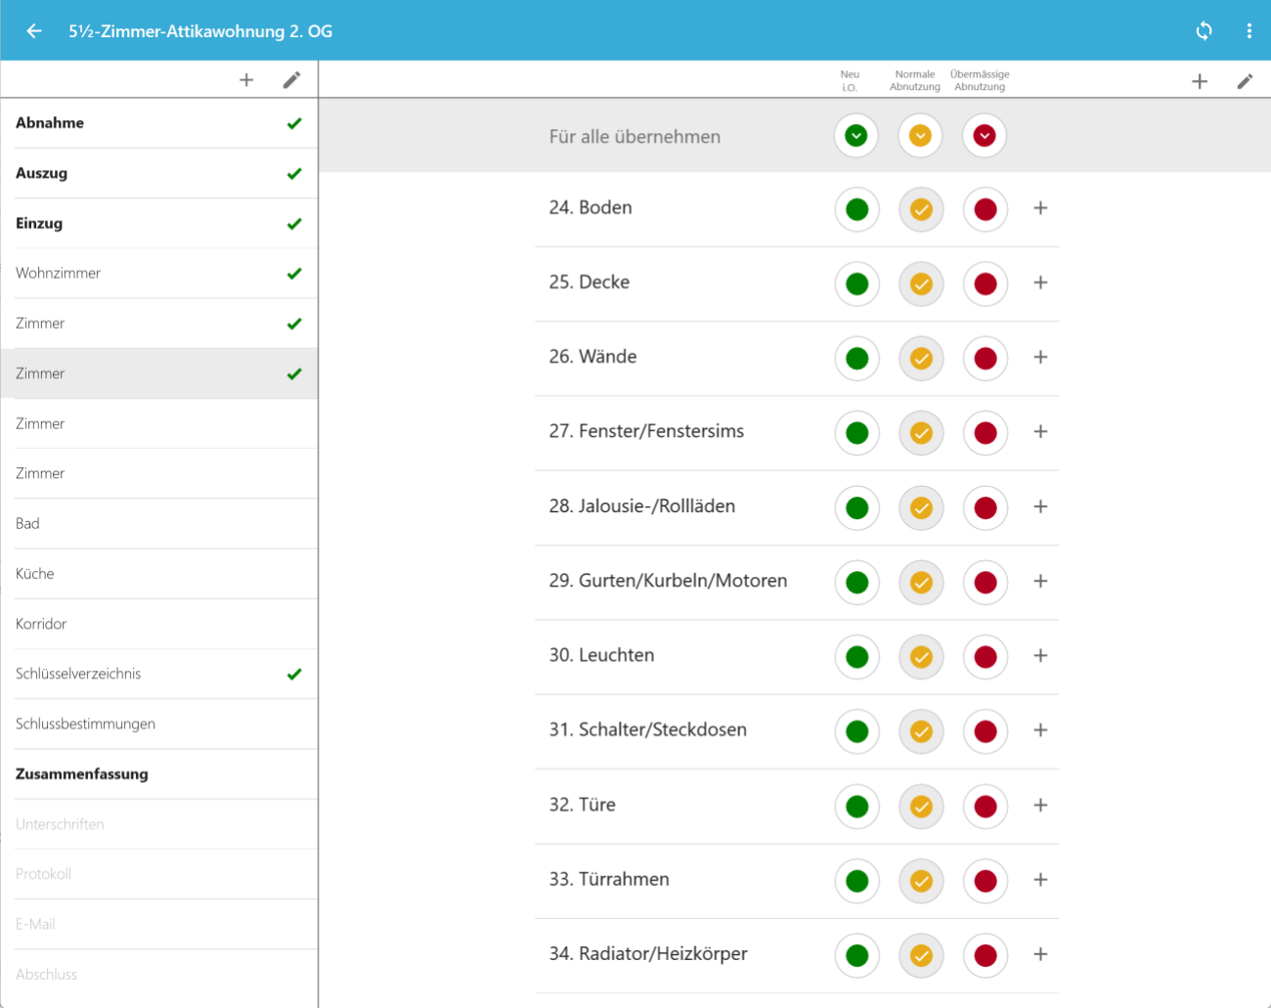Mark 32. Türe as green Neu i.O.
The height and width of the screenshot is (1008, 1271).
pos(857,807)
